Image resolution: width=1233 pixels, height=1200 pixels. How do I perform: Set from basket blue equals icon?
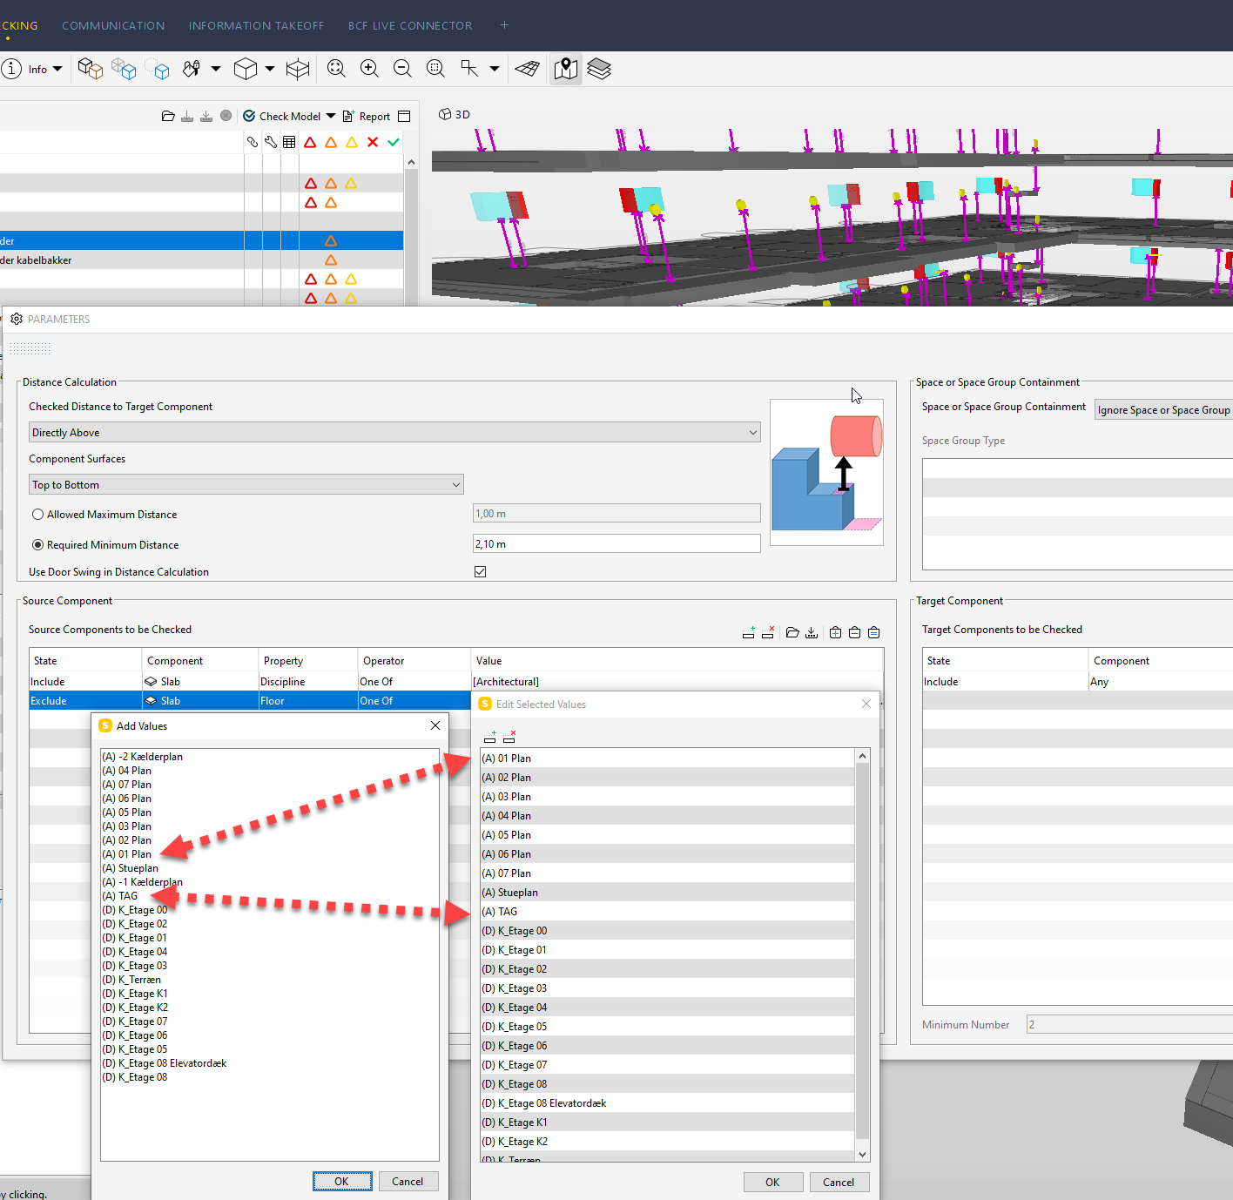click(874, 632)
